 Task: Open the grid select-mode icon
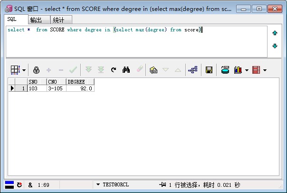(x=15, y=70)
